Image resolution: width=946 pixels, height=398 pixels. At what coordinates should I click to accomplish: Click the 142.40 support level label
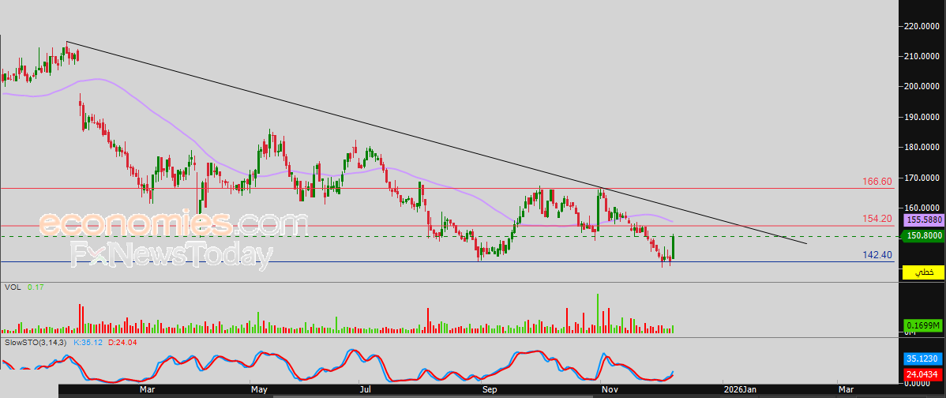(878, 256)
